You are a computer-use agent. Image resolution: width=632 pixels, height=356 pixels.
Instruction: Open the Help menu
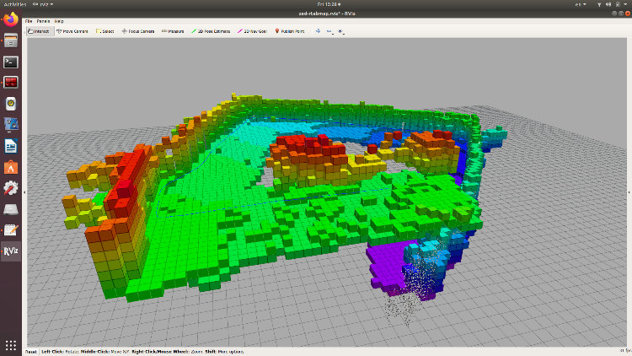click(x=59, y=20)
